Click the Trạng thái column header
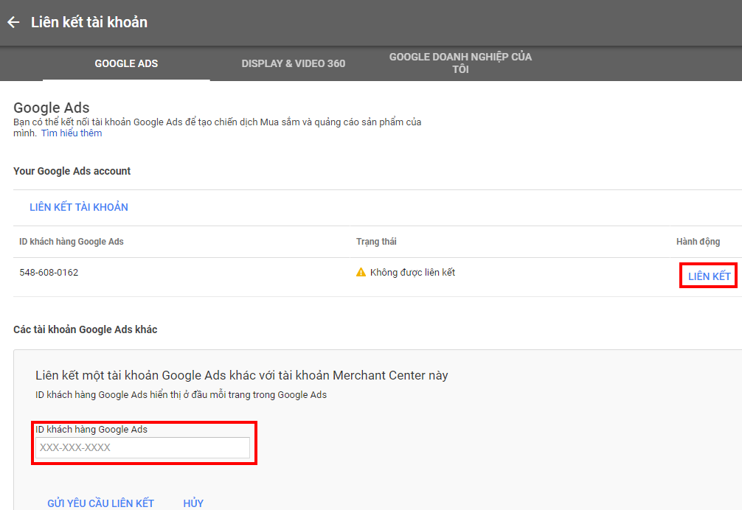 click(376, 242)
